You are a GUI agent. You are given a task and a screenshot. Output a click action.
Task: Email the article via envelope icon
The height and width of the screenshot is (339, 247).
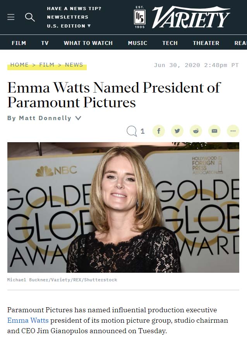(214, 131)
